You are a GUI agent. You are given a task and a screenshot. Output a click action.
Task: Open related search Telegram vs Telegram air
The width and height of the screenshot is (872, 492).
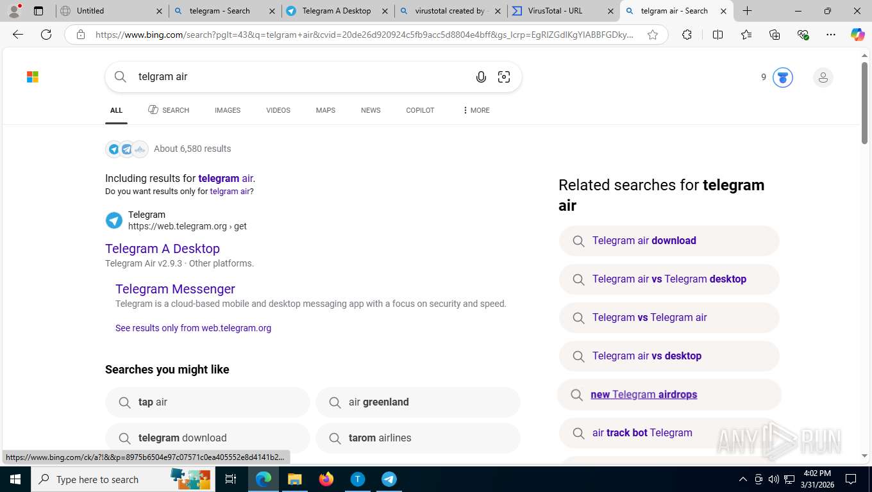(669, 318)
